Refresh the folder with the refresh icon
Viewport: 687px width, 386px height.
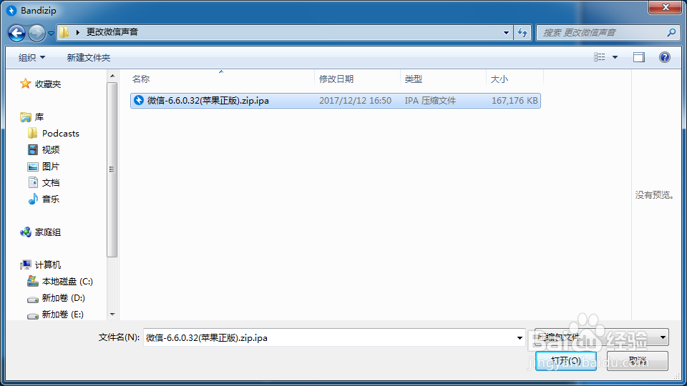tap(522, 32)
